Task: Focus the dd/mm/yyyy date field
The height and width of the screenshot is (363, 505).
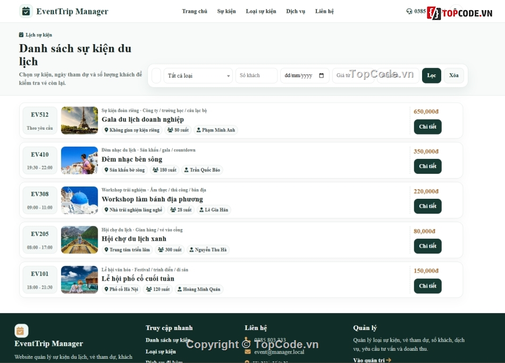Action: coord(305,75)
